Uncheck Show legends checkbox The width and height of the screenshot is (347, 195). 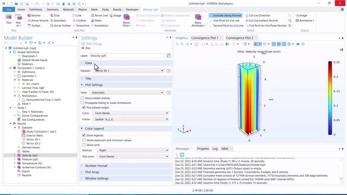coord(83,135)
